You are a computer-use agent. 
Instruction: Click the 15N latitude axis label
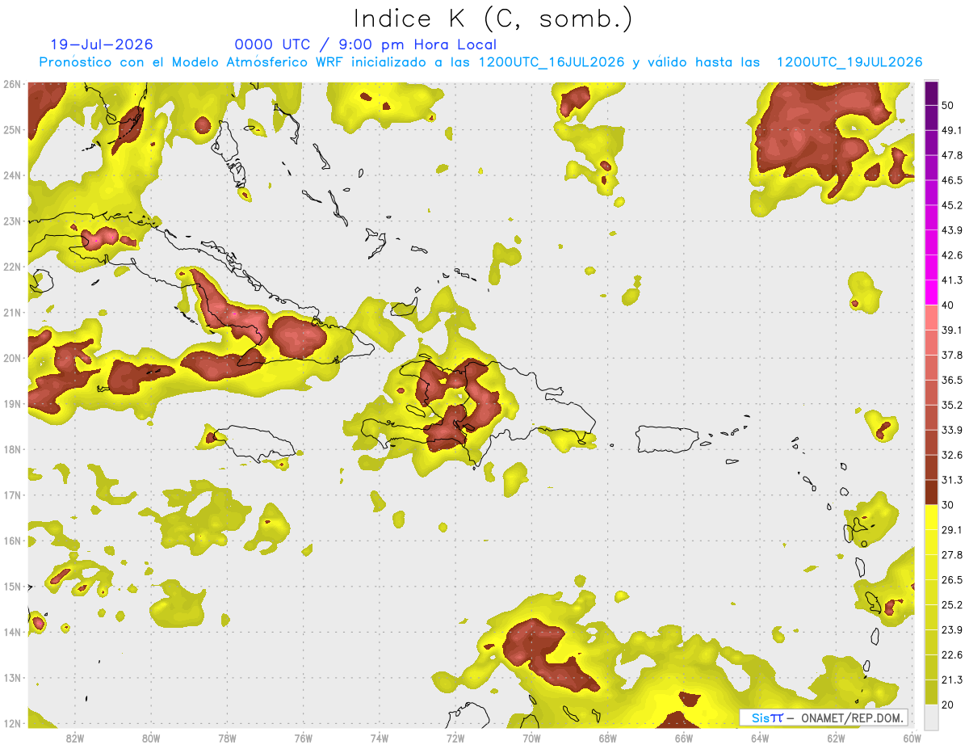(11, 587)
